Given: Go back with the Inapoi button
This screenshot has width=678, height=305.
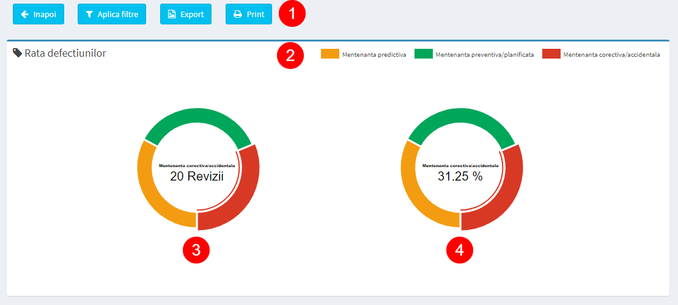Looking at the screenshot, I should pyautogui.click(x=39, y=14).
